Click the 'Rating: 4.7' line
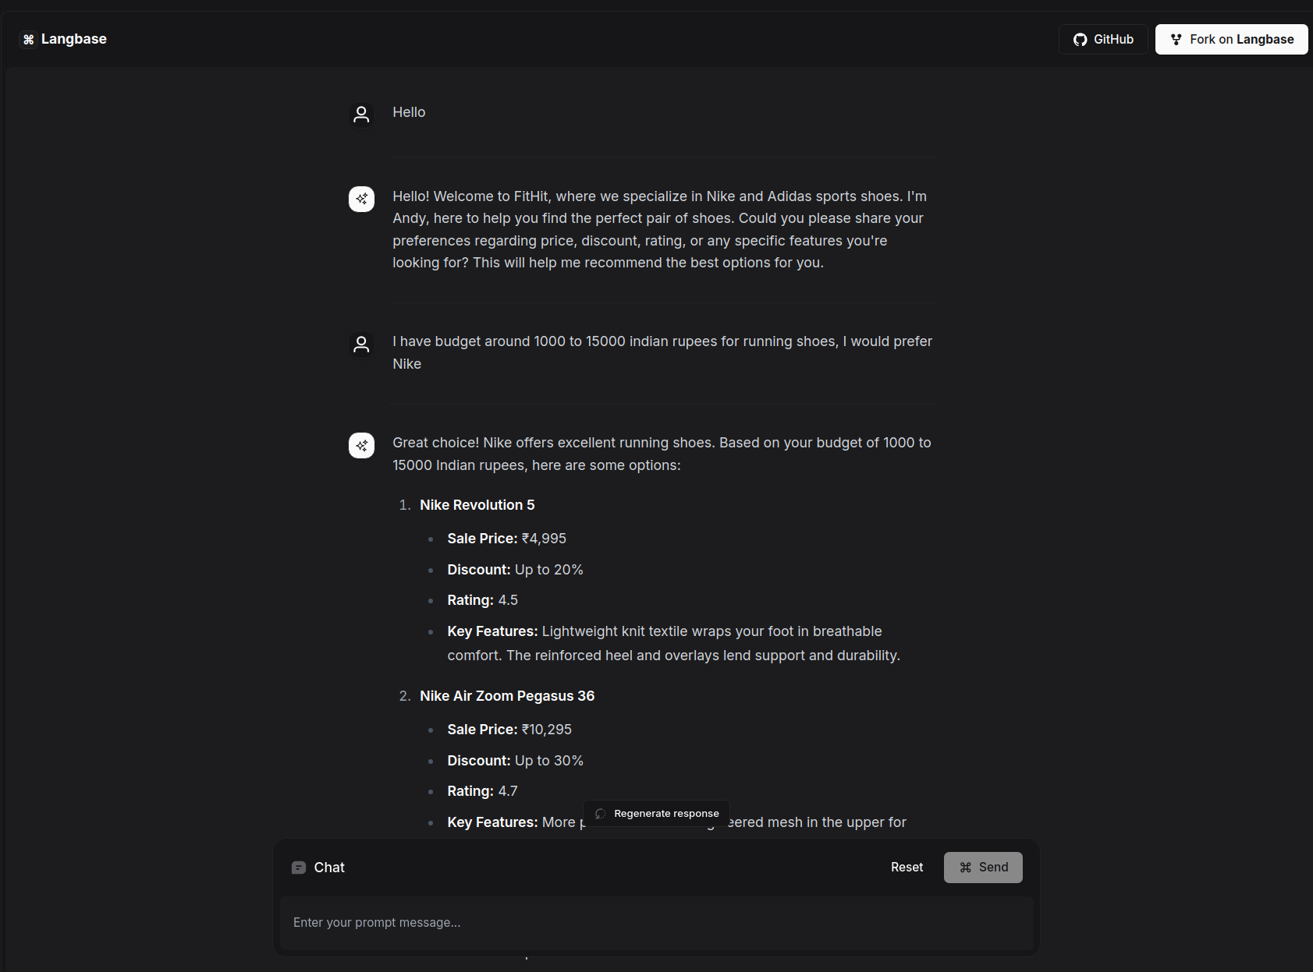This screenshot has width=1313, height=972. click(x=482, y=791)
